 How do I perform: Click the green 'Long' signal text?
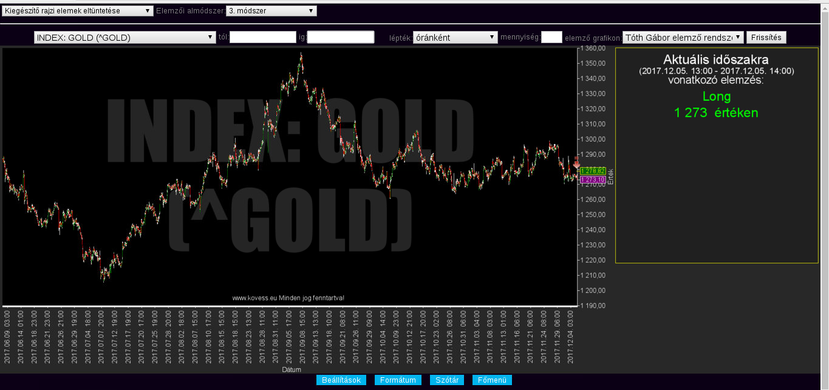[716, 96]
